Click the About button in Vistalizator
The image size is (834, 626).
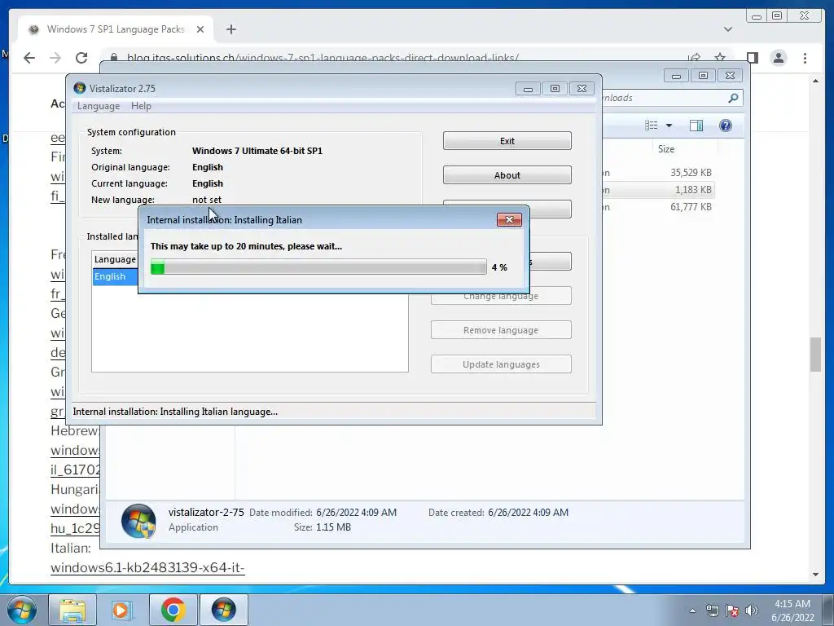point(507,175)
